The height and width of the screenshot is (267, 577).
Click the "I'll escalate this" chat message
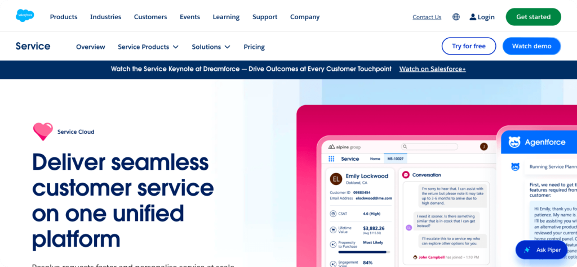coord(452,241)
